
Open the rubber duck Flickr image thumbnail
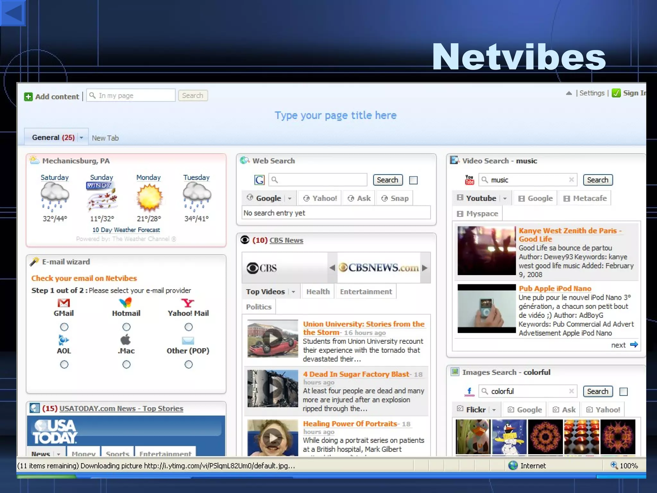(x=473, y=437)
